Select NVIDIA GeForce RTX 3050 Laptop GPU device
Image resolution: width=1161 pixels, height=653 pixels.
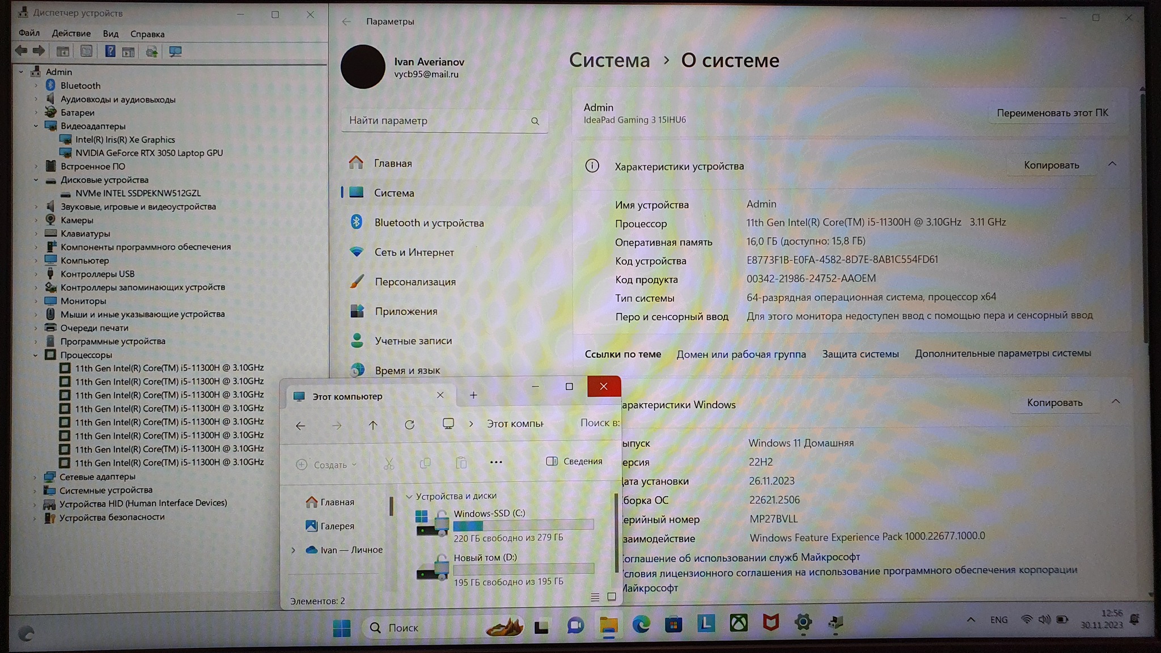pos(149,153)
